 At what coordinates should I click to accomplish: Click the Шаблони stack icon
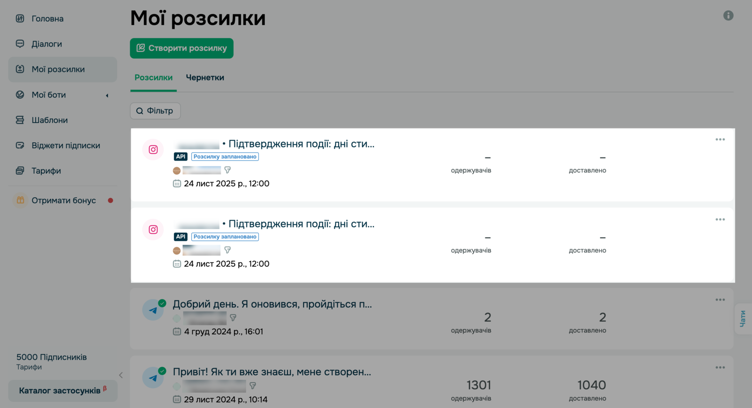point(20,120)
